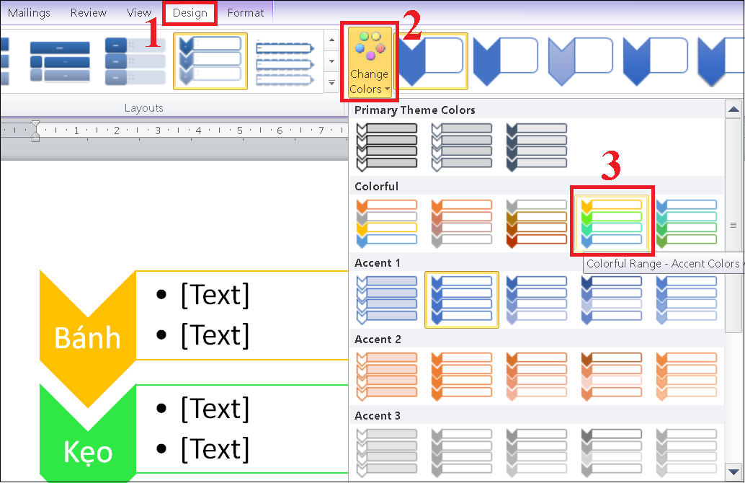
Task: Apply Accent 2 first orange outline option
Action: [x=387, y=376]
